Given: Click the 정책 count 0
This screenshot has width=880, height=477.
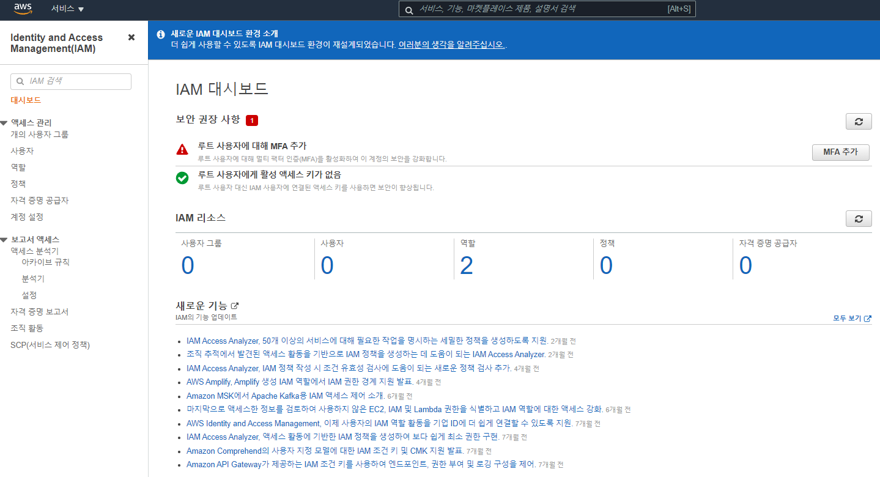Looking at the screenshot, I should point(606,265).
